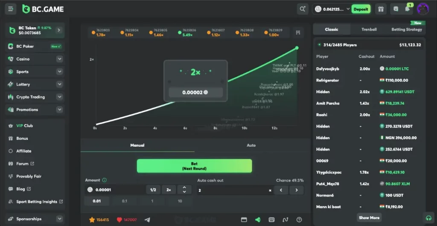Open the keyboard hotkeys icon
437x226 pixels.
pyautogui.click(x=271, y=220)
